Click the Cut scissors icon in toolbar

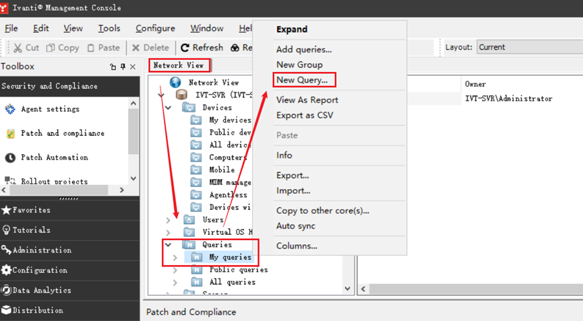(x=17, y=48)
